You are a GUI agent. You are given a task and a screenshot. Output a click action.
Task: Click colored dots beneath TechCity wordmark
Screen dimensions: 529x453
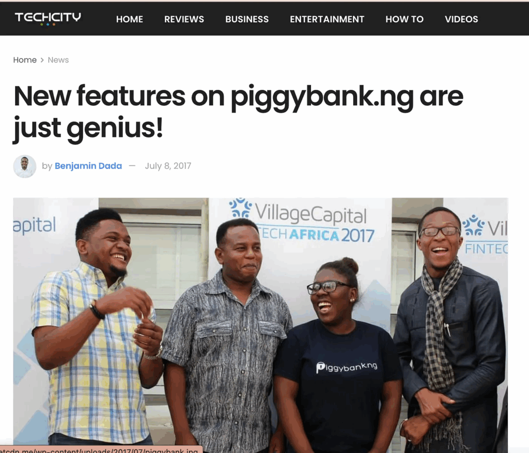click(48, 24)
